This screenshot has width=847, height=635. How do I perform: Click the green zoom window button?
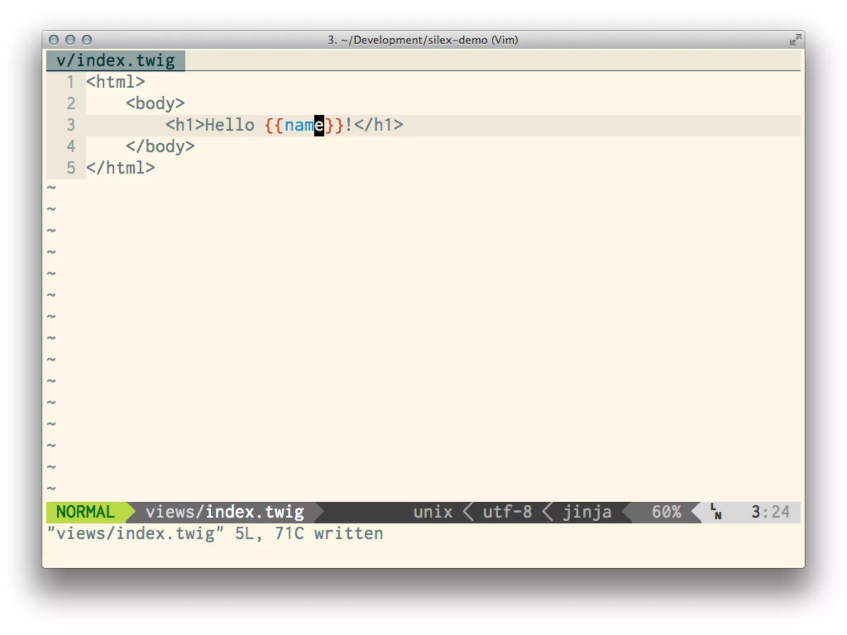[87, 40]
